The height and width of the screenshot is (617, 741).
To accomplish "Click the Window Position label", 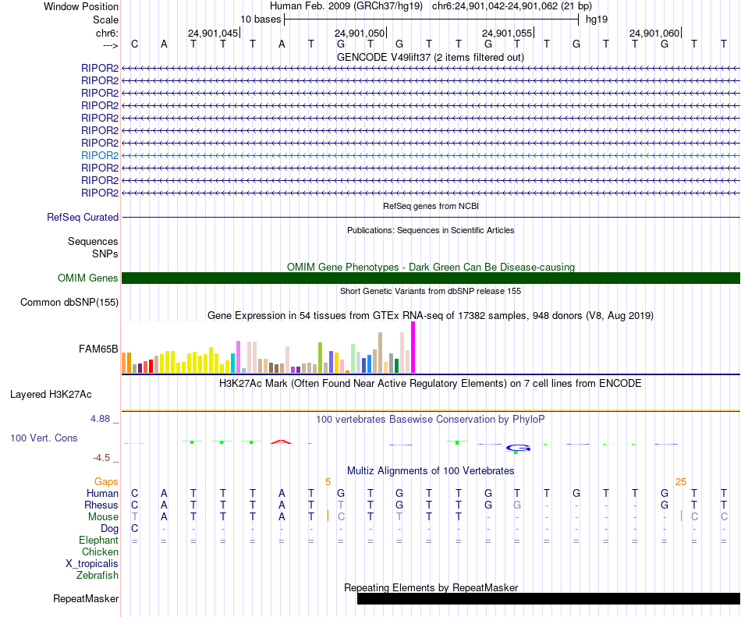I will [x=81, y=6].
